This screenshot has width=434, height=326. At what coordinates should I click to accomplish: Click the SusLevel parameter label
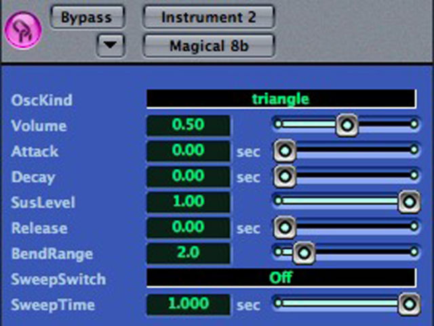[x=43, y=202]
